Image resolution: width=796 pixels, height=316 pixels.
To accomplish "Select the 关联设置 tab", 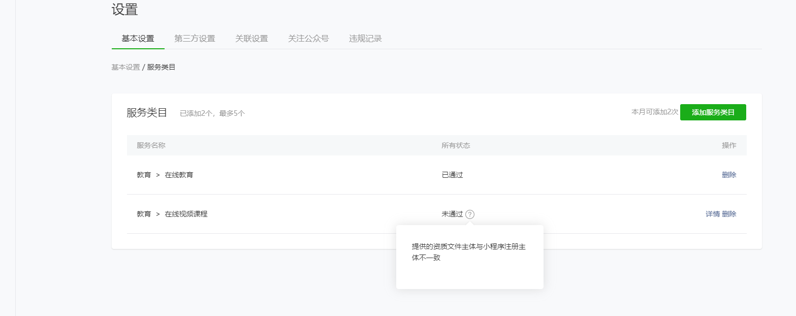I will tap(251, 39).
